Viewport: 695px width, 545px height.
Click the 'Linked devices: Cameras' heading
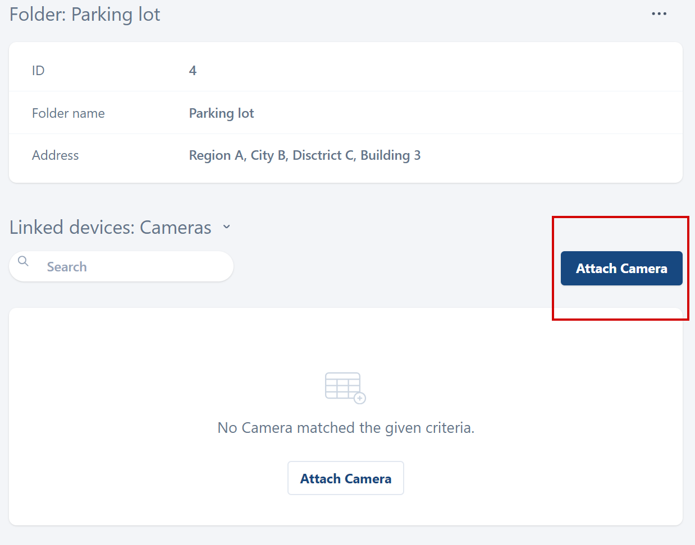point(111,228)
